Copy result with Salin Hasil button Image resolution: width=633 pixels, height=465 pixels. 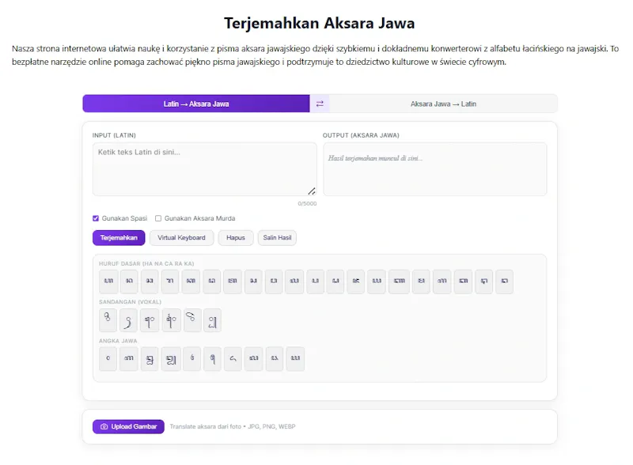point(277,238)
